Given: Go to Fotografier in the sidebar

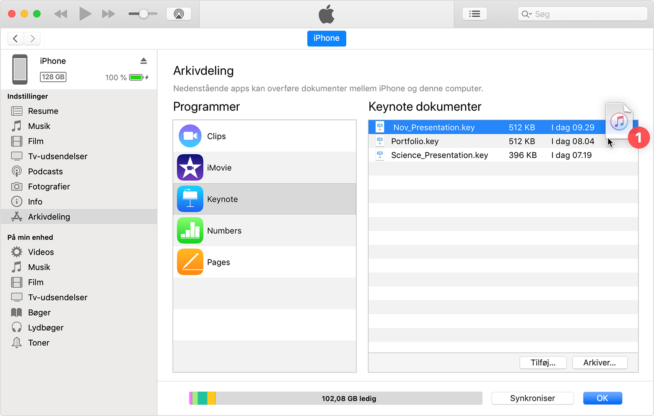Looking at the screenshot, I should pyautogui.click(x=49, y=187).
